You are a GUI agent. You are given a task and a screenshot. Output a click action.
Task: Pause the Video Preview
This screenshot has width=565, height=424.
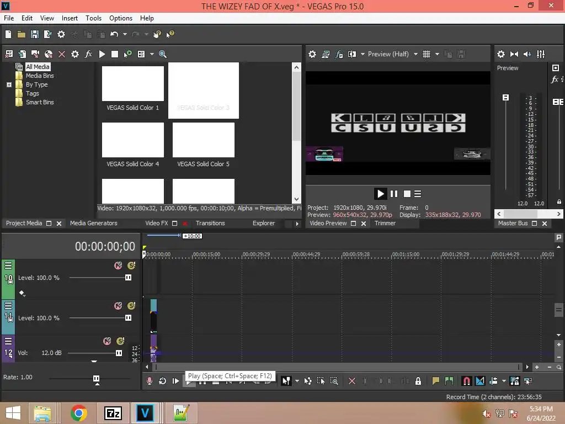click(394, 194)
